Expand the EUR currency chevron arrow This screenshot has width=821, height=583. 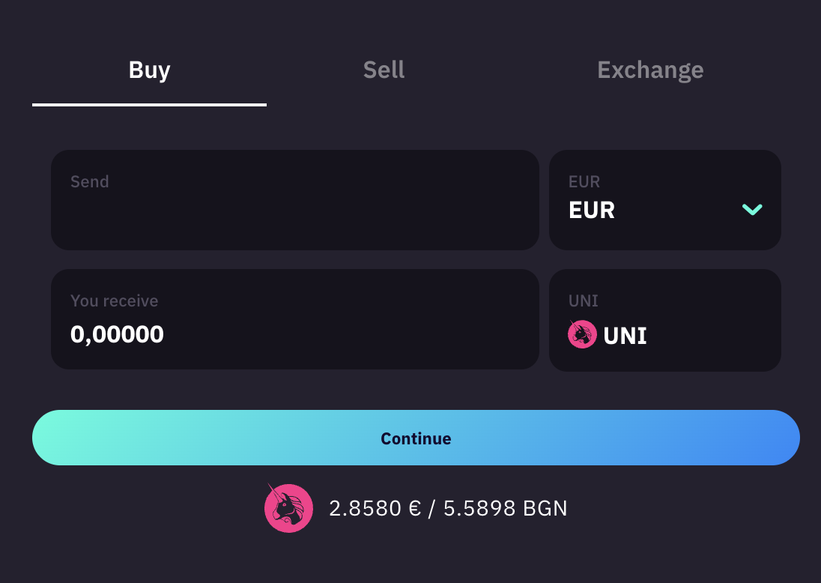[x=752, y=210]
